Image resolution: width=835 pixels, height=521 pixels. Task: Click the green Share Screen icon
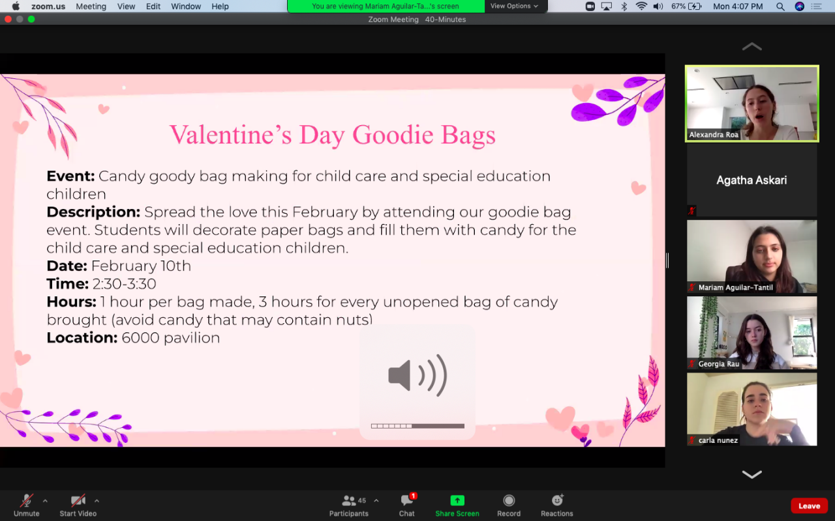click(x=457, y=500)
